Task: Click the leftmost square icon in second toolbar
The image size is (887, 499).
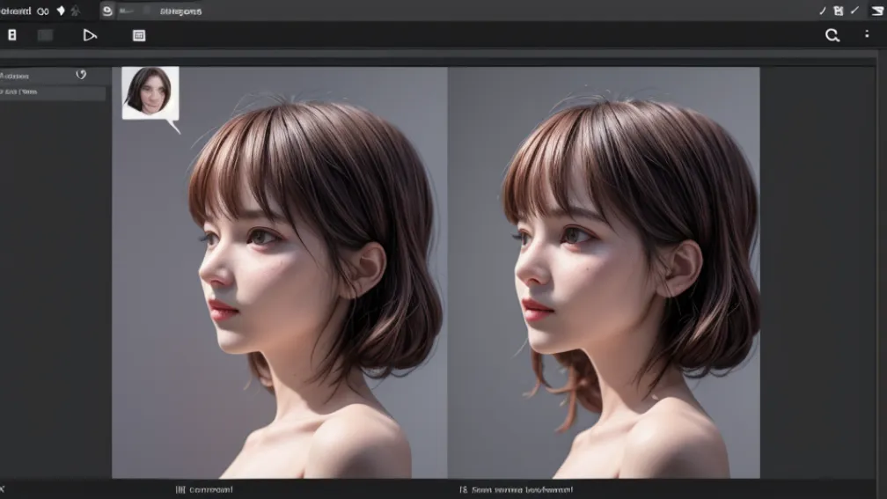Action: pyautogui.click(x=12, y=35)
